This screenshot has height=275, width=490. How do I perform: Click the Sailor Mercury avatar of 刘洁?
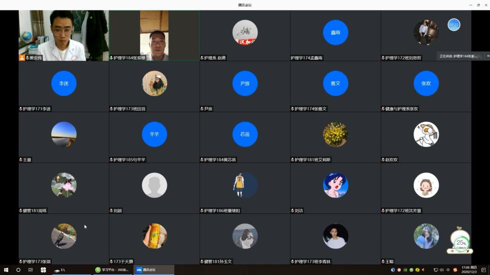coord(335,185)
